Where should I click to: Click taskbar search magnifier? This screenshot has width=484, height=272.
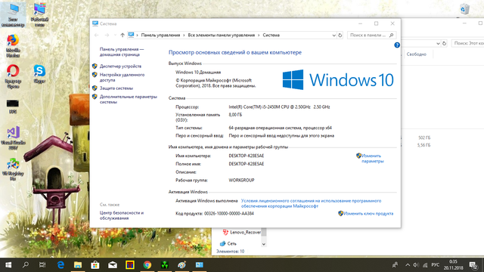26,265
